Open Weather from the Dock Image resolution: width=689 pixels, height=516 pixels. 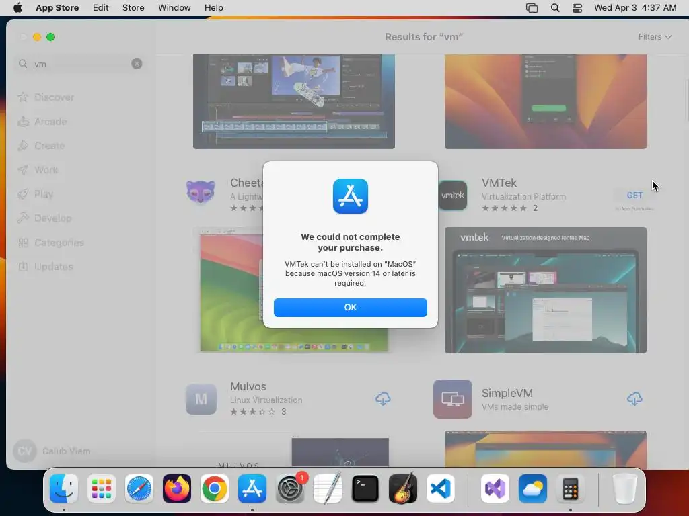[x=533, y=488]
